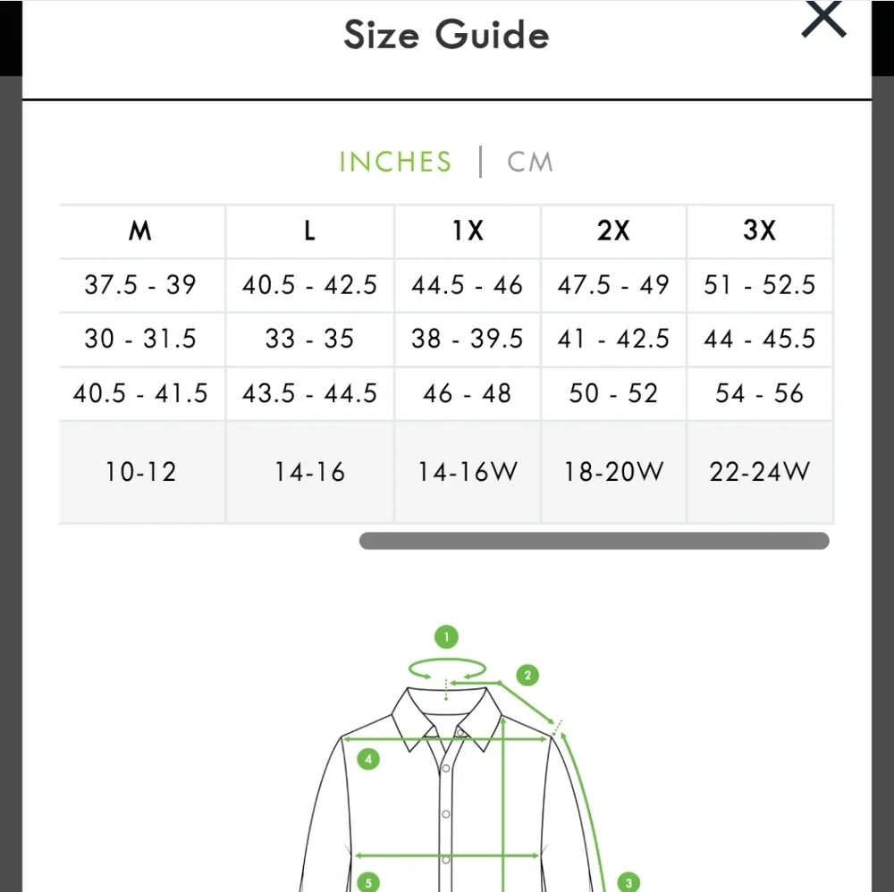894x892 pixels.
Task: Select the L size column header
Action: (x=309, y=231)
